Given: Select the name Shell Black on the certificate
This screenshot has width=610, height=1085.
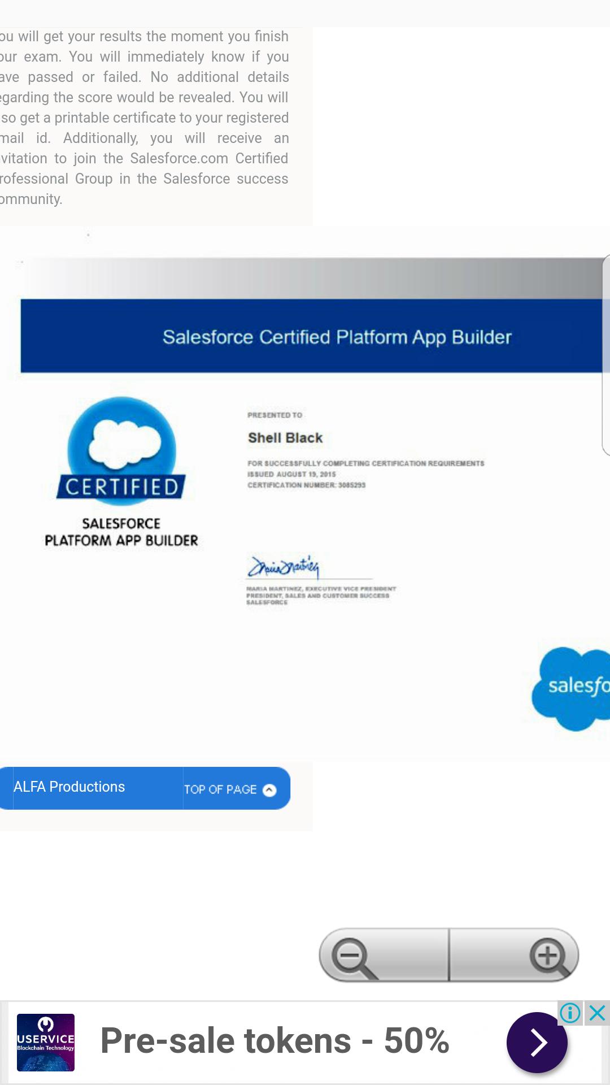Looking at the screenshot, I should (285, 438).
